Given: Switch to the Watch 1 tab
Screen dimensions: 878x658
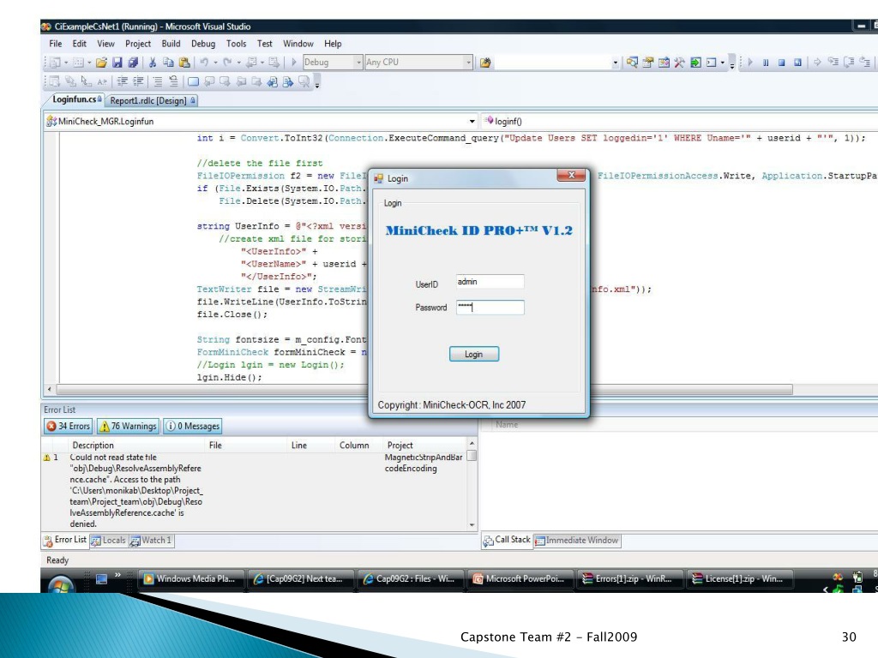Looking at the screenshot, I should tap(151, 541).
